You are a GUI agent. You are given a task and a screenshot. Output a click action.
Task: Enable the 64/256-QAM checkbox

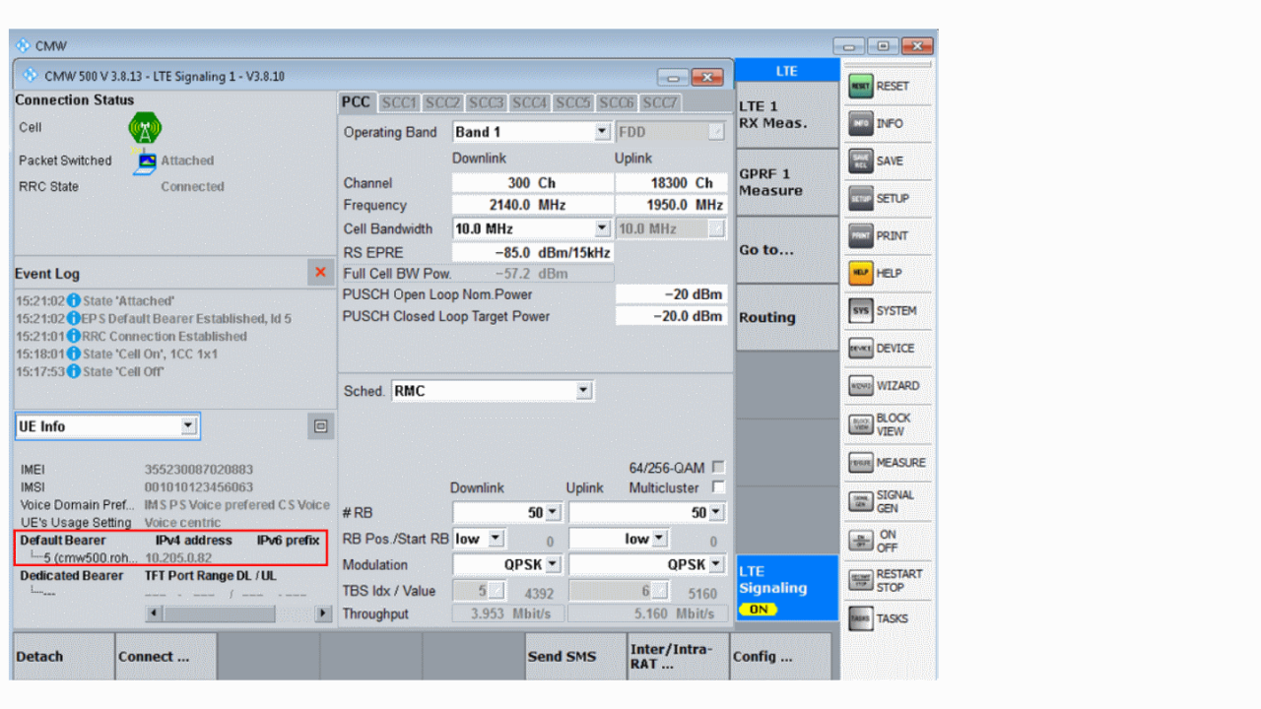click(x=718, y=467)
